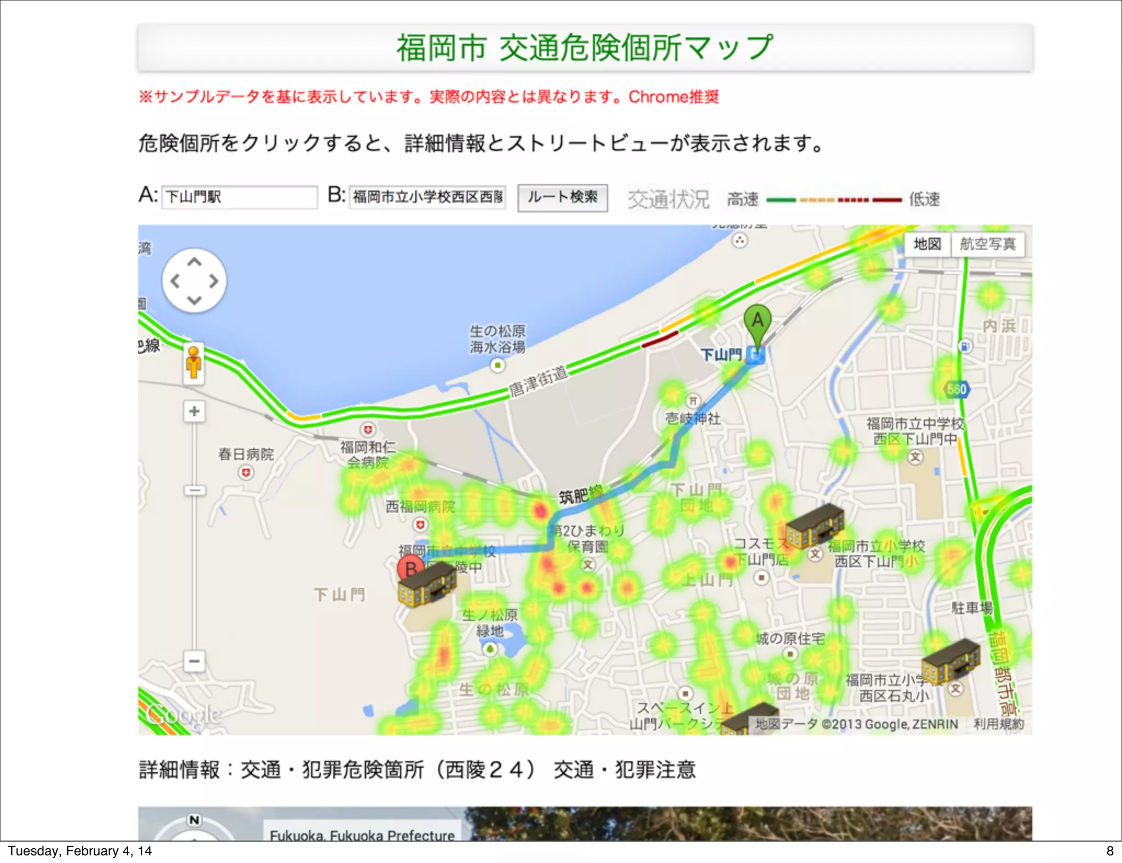Click the Street View compass N control
This screenshot has height=863, width=1122.
coord(194,820)
